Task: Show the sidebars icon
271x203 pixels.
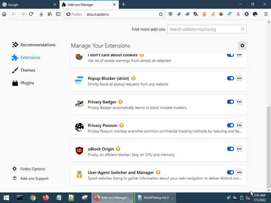Action: coord(58,14)
